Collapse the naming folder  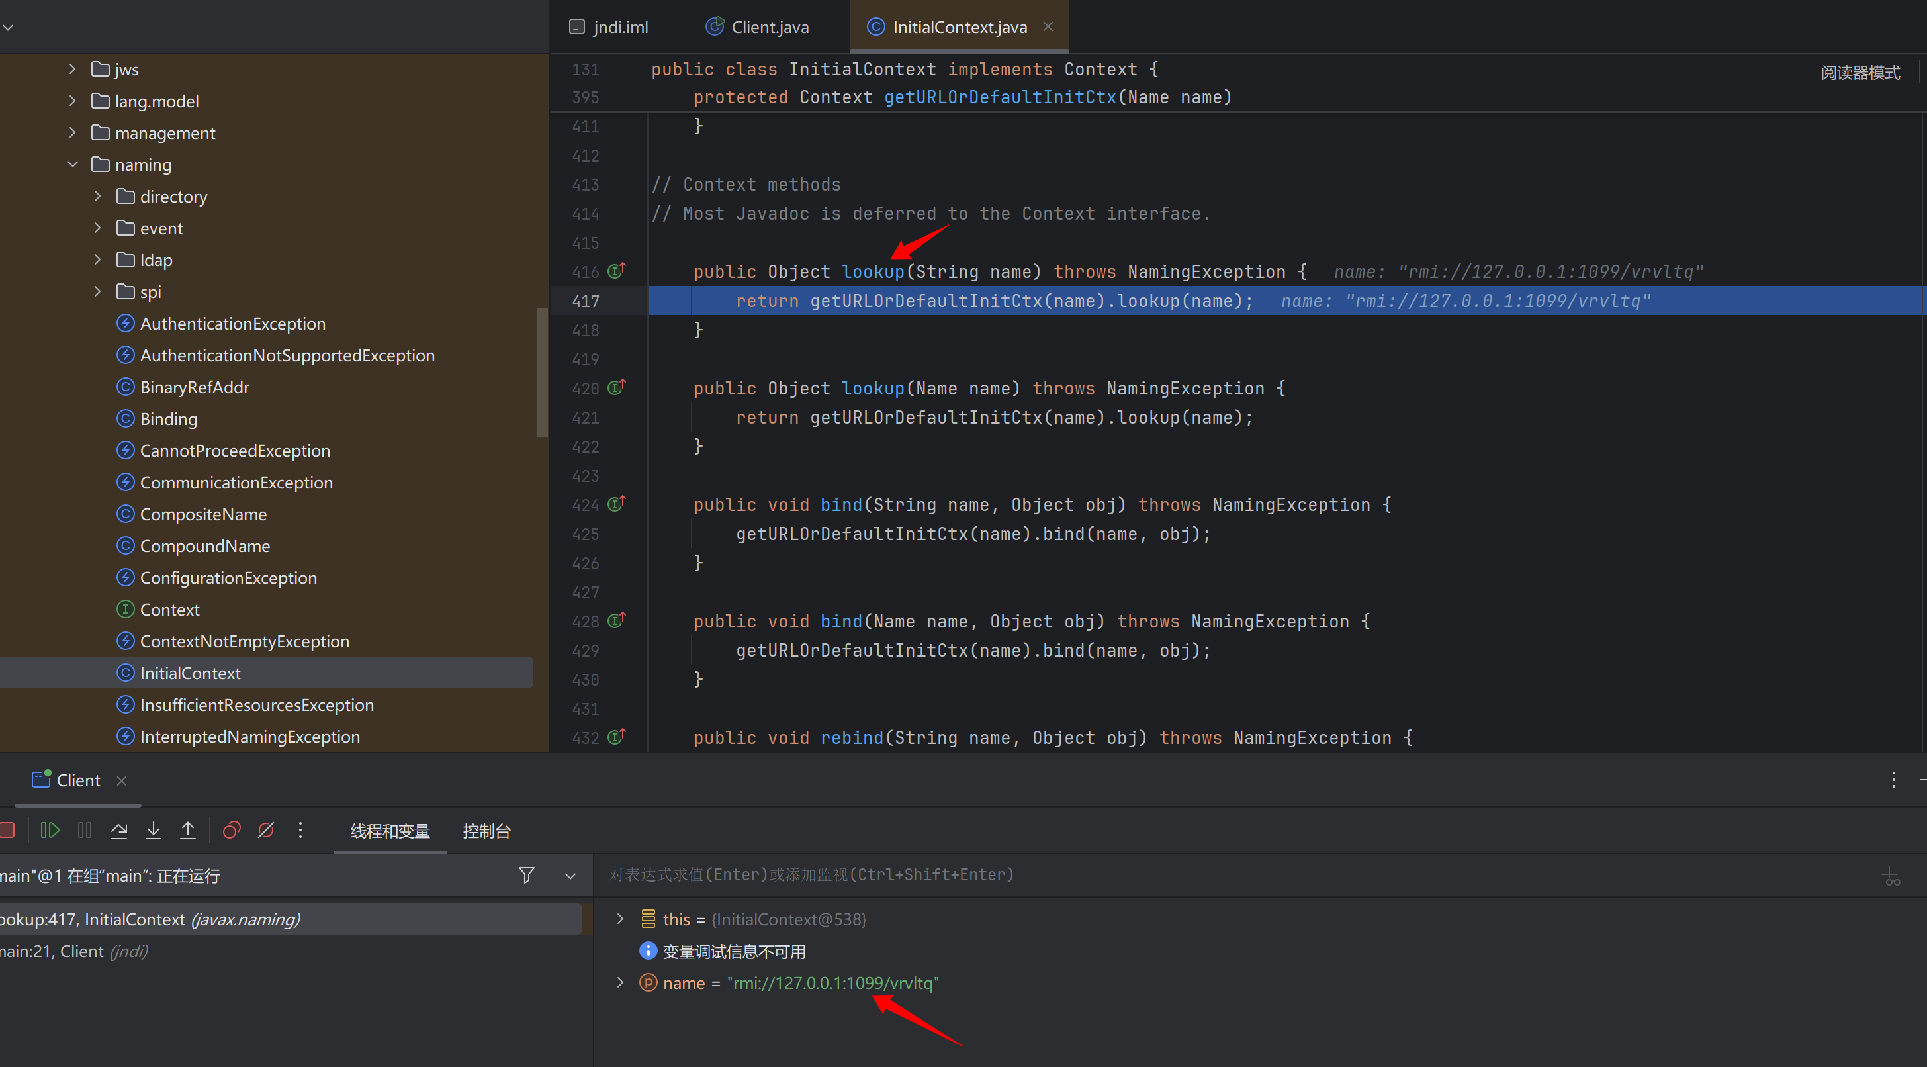coord(73,165)
